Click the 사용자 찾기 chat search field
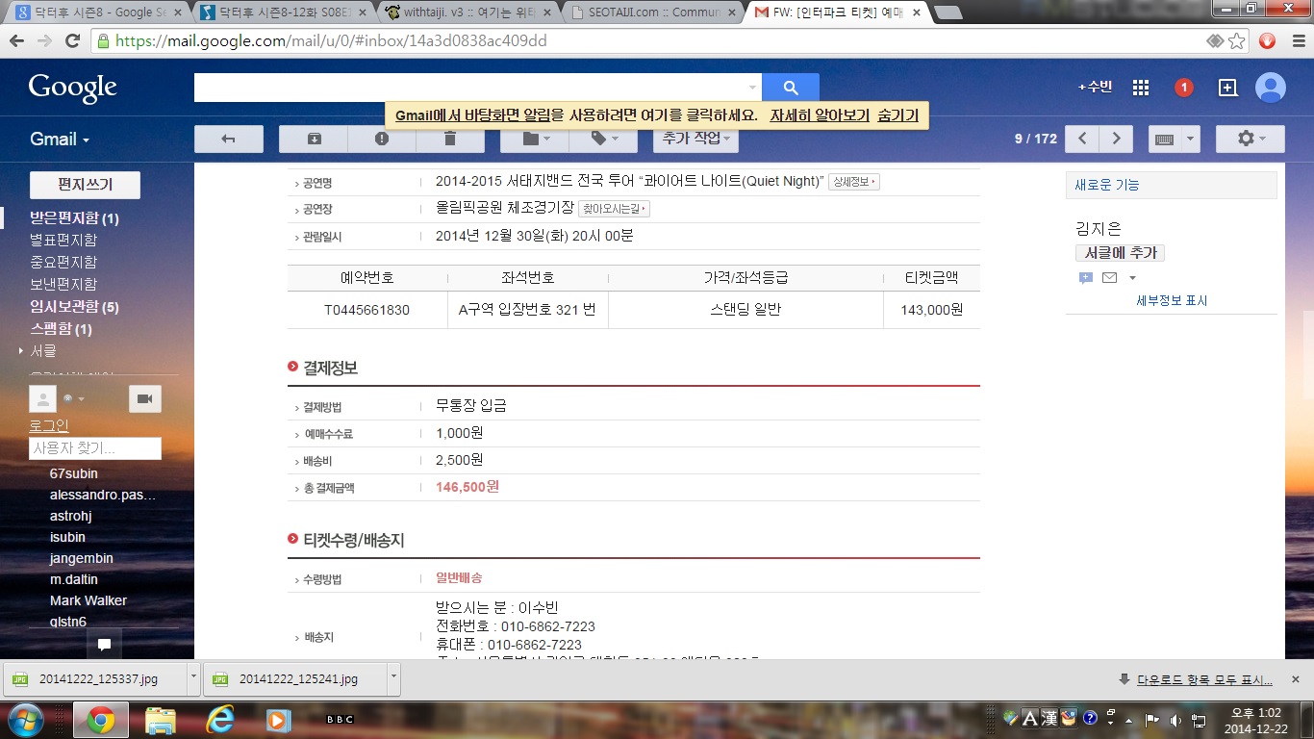1314x739 pixels. [x=95, y=448]
